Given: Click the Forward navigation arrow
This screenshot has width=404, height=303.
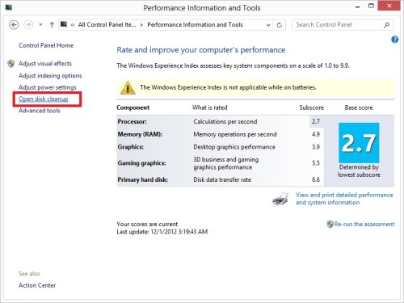Looking at the screenshot, I should pos(28,25).
